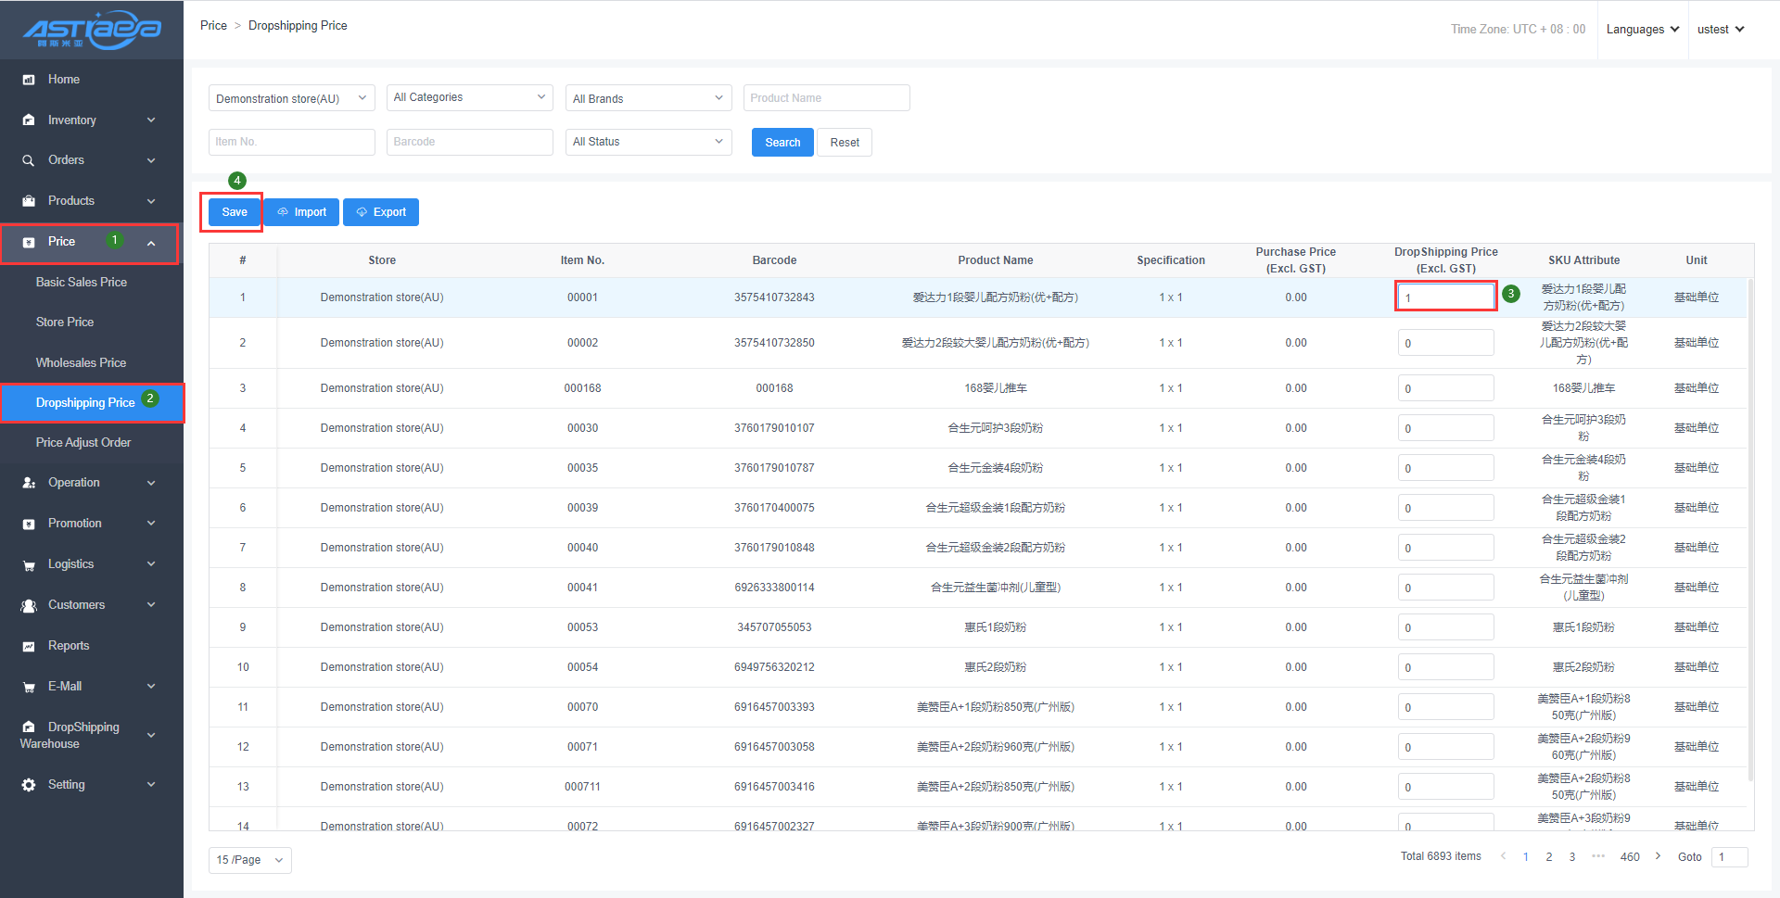
Task: Open the All Categories dropdown
Action: pyautogui.click(x=469, y=97)
